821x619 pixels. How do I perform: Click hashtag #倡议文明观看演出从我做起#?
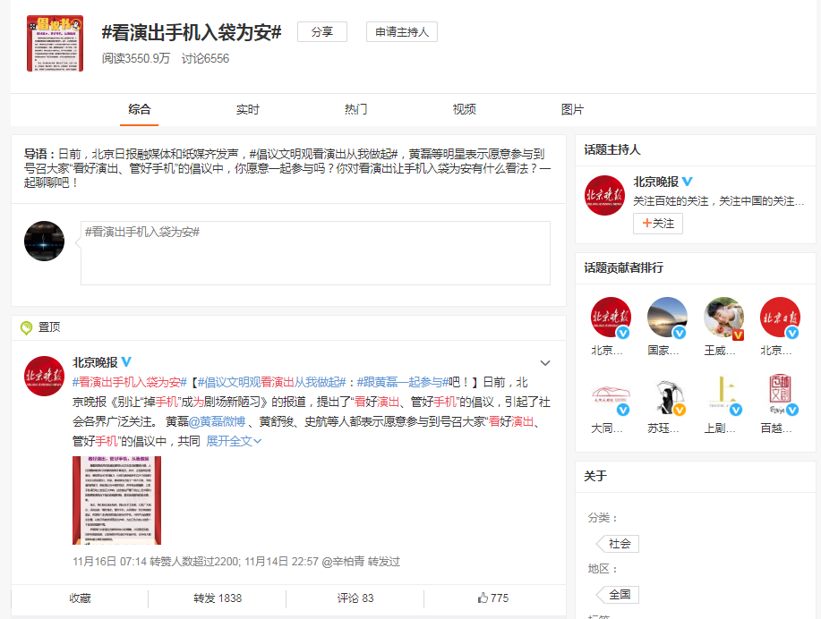coord(272,383)
